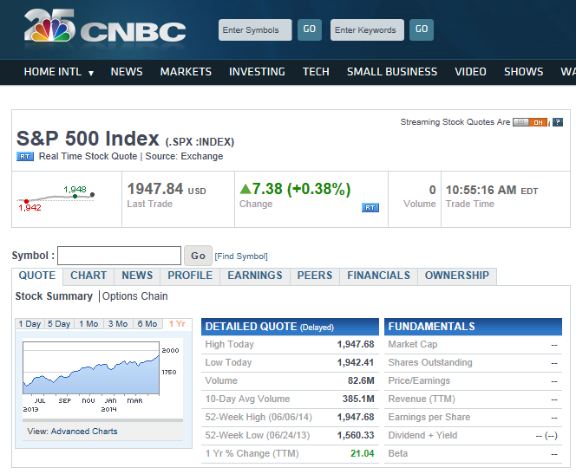Click the Enter Keywords search field

point(367,30)
